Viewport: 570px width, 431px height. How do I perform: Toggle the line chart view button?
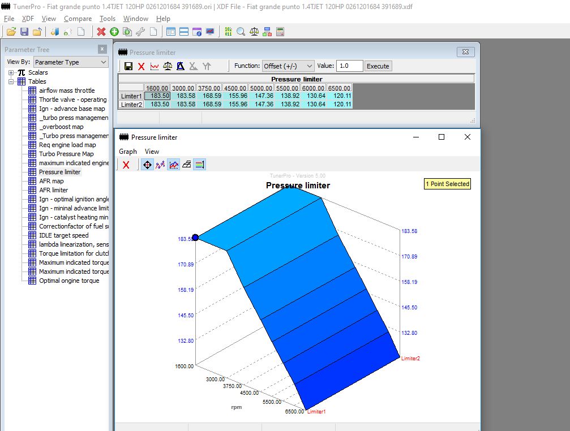pos(173,165)
